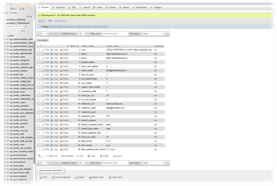Sort by the option_name column header
The height and width of the screenshot is (186, 277).
point(88,46)
